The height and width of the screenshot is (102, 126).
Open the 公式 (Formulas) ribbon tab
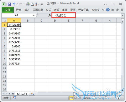(48, 10)
